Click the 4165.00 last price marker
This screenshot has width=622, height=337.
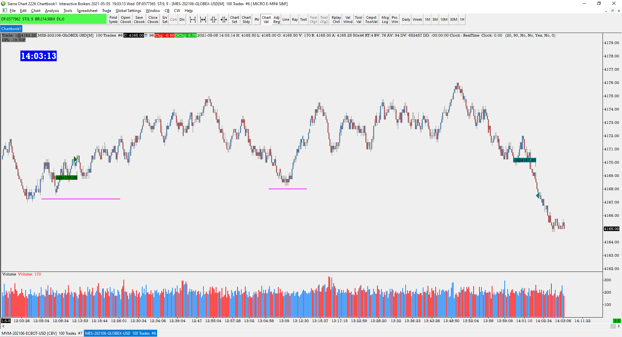pos(611,229)
